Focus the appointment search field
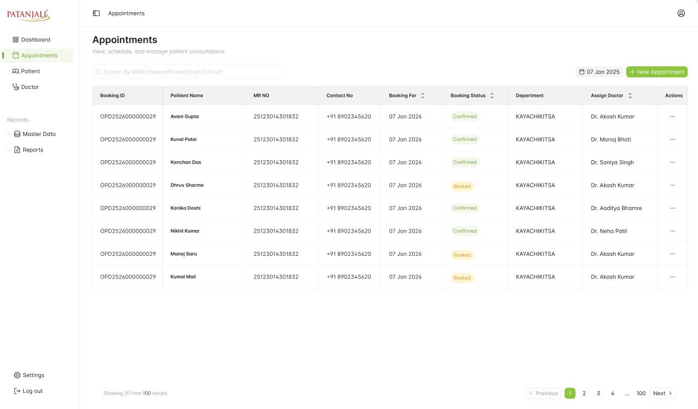This screenshot has height=409, width=698. tap(189, 72)
